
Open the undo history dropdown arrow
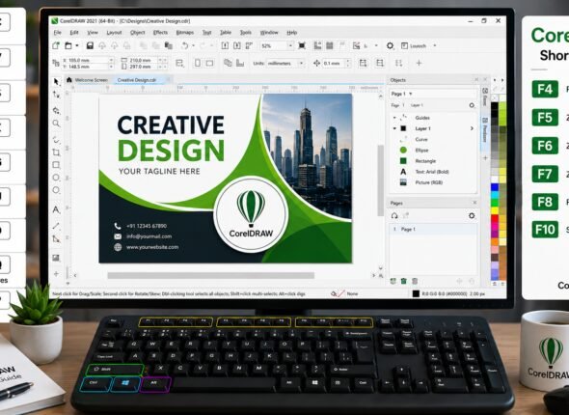click(x=193, y=45)
